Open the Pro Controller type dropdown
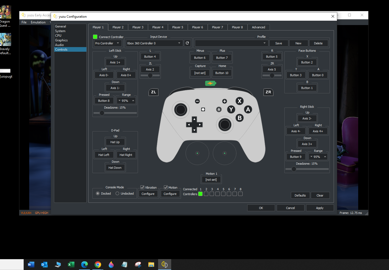This screenshot has width=389, height=270. pos(107,43)
